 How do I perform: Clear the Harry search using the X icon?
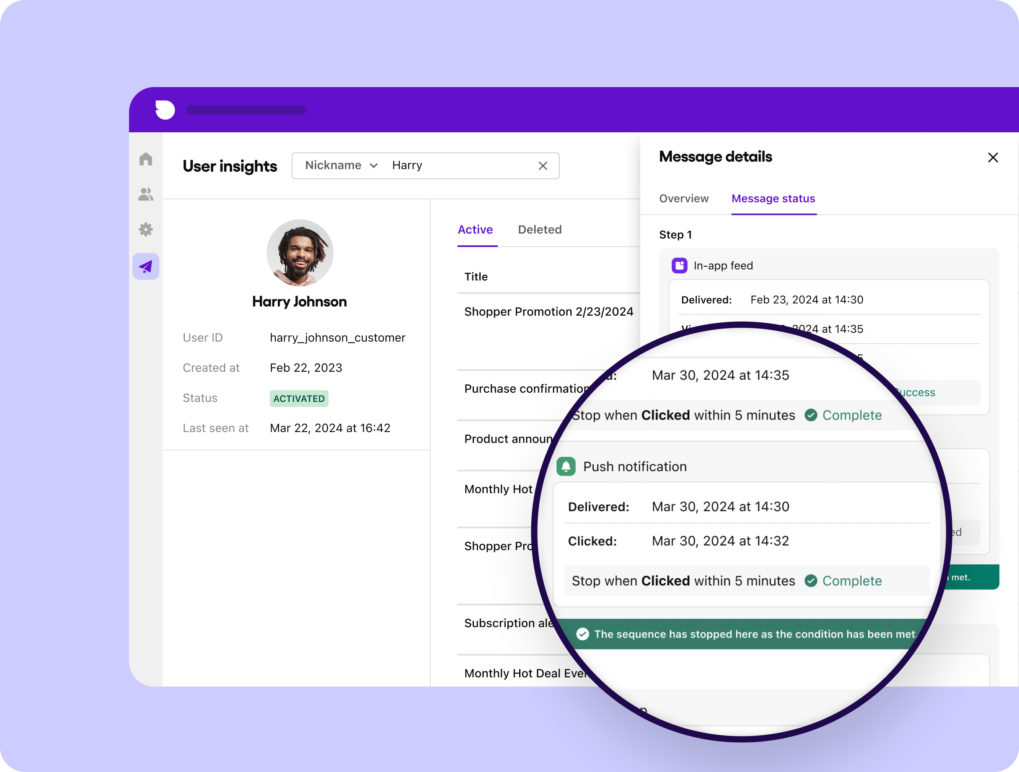pyautogui.click(x=542, y=166)
